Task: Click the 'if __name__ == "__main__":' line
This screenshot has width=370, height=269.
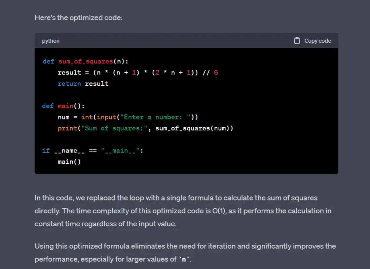Action: pyautogui.click(x=92, y=151)
